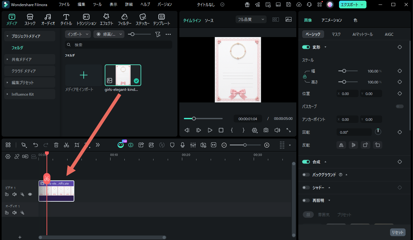Open the フル品質 quality dropdown
413x240 pixels.
coord(251,19)
